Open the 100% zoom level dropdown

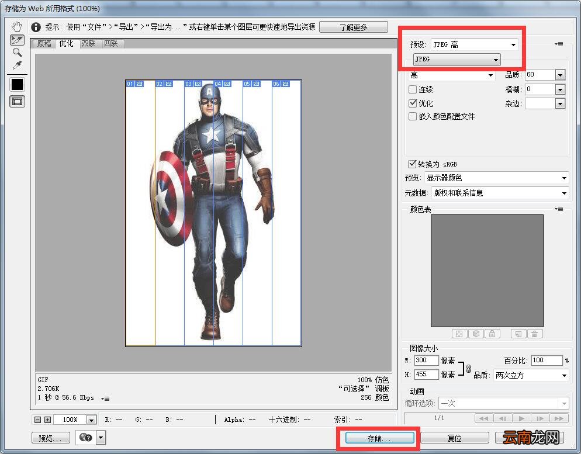pyautogui.click(x=91, y=420)
